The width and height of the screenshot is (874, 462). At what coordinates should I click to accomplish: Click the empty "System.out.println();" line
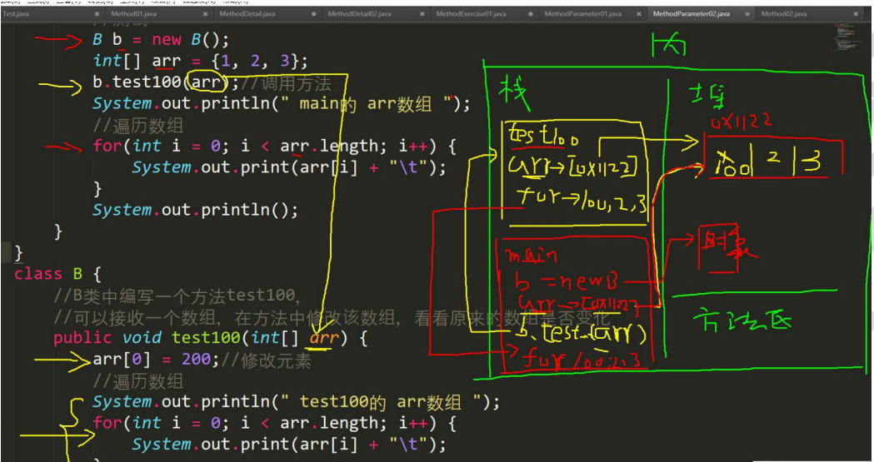click(195, 210)
